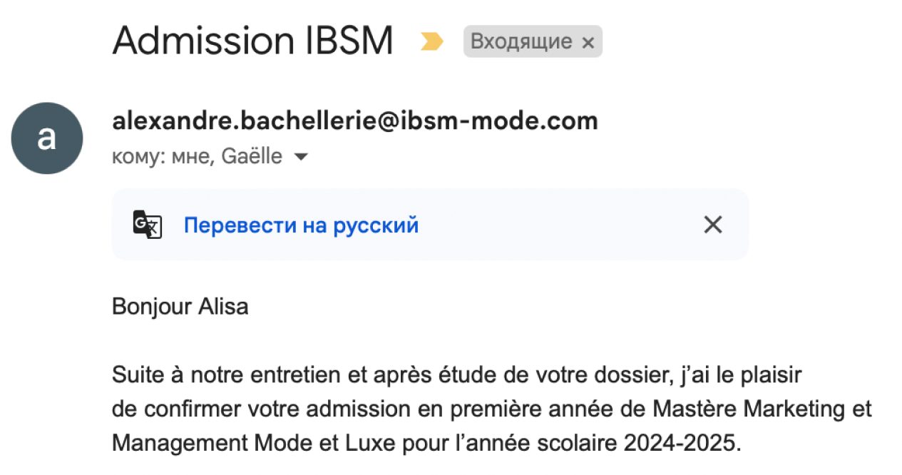Click the 2024-2025 school year text

682,443
